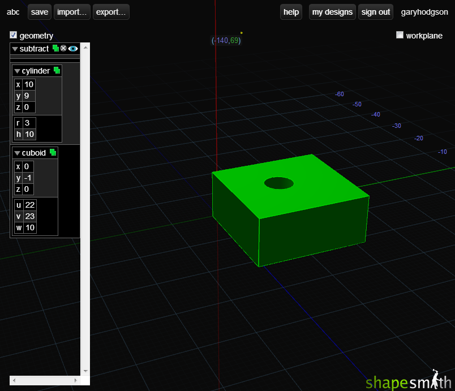Edit cylinder y value 9
This screenshot has height=391, width=455.
pyautogui.click(x=29, y=96)
